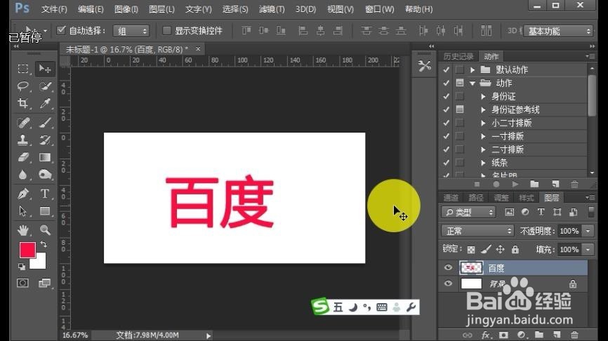Add layer style fx icon

[x=485, y=335]
